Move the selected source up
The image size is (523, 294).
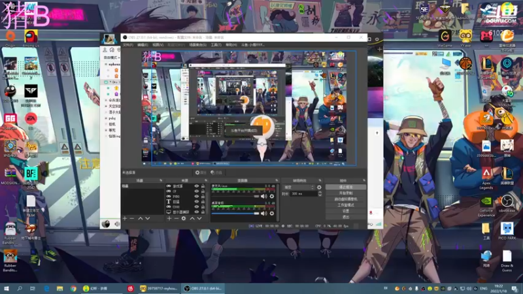point(192,218)
